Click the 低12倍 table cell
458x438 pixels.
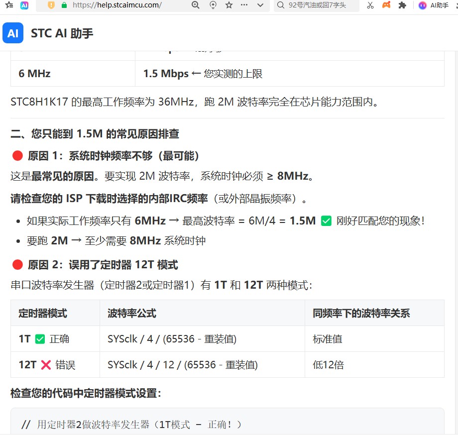[374, 365]
